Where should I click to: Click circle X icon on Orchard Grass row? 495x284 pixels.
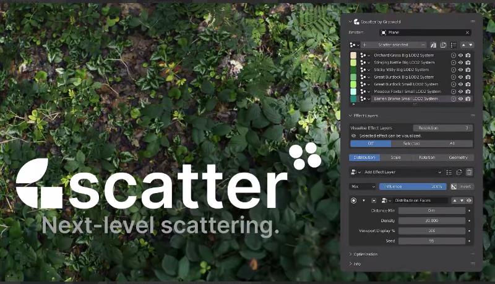pyautogui.click(x=454, y=55)
